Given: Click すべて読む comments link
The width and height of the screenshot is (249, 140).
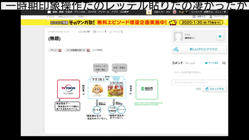Looking at the screenshot, I should pyautogui.click(x=212, y=63).
